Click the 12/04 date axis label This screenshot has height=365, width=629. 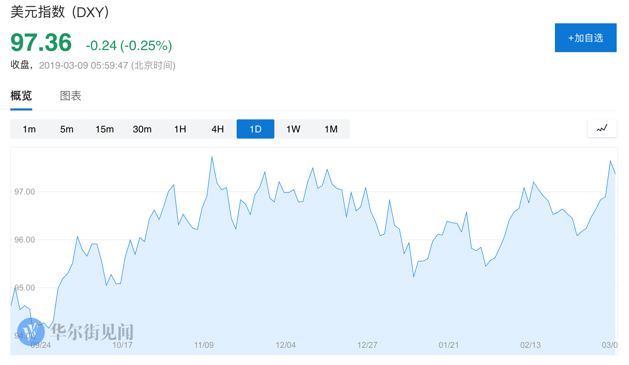coord(285,345)
